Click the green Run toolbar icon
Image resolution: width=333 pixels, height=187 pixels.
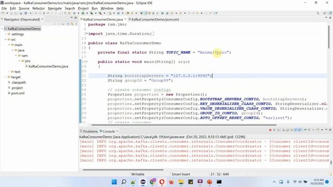tap(83, 13)
